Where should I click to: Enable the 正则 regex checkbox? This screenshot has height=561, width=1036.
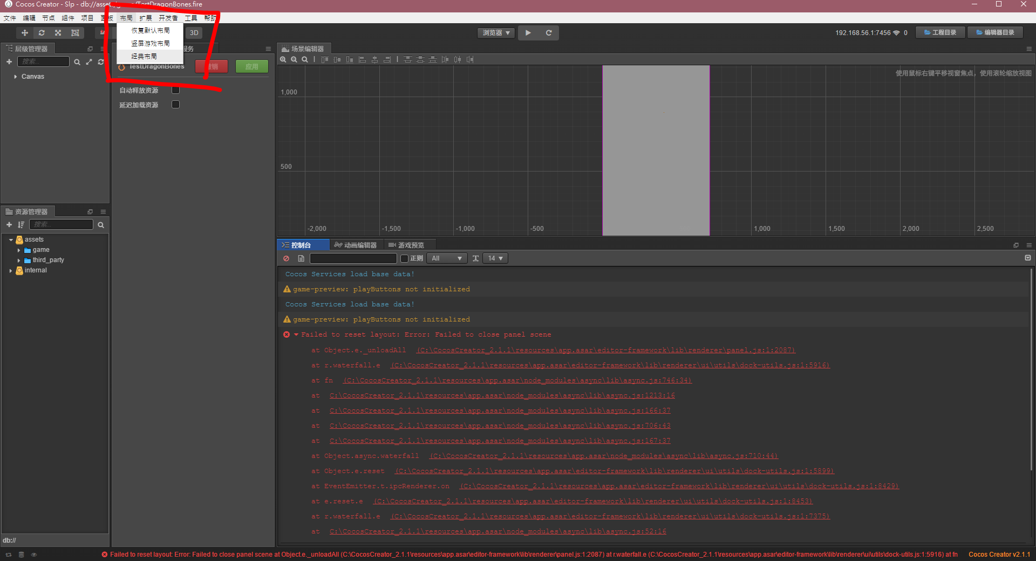coord(404,258)
